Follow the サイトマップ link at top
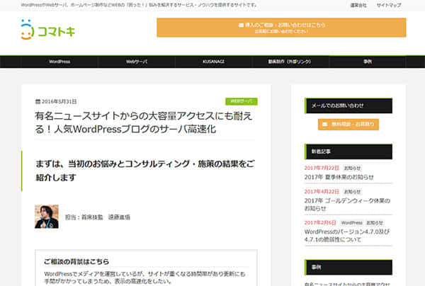The width and height of the screenshot is (425, 286). [389, 5]
